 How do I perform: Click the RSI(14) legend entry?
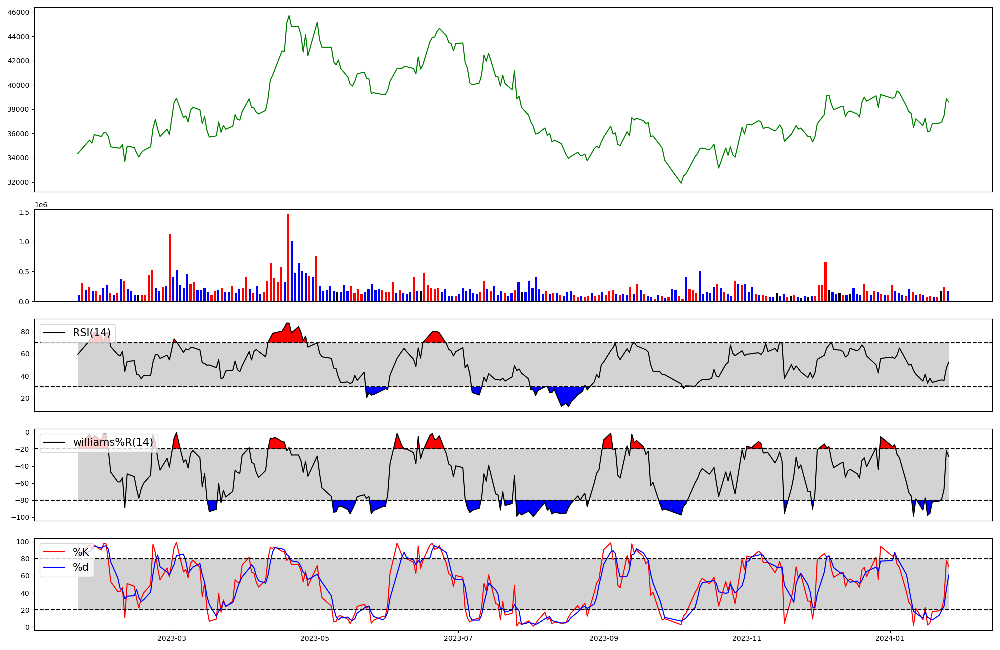click(x=91, y=333)
